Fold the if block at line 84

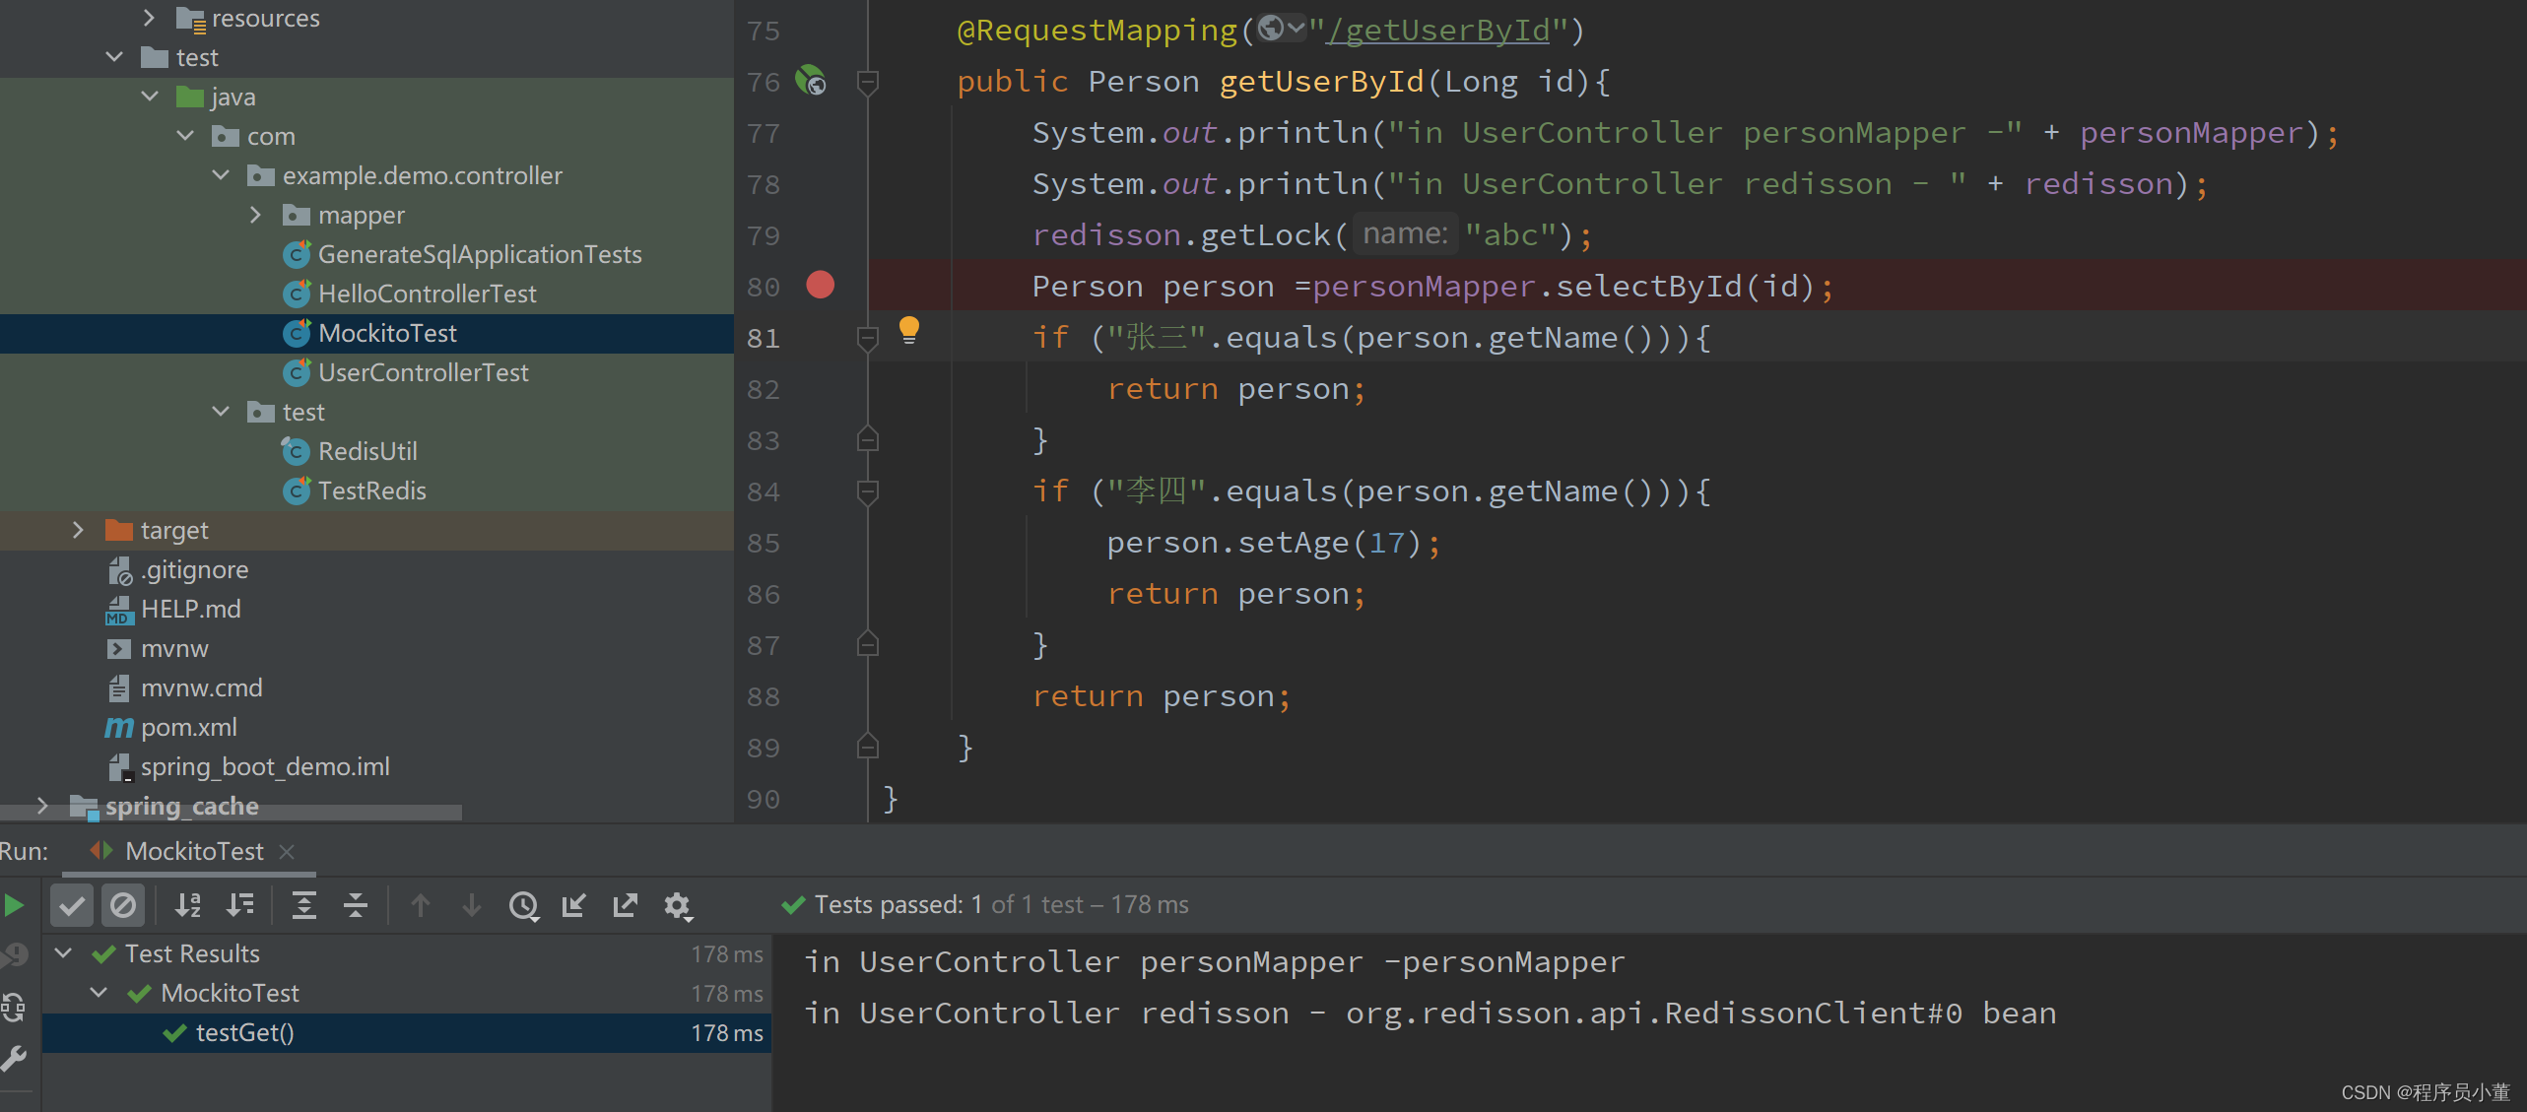pos(868,492)
